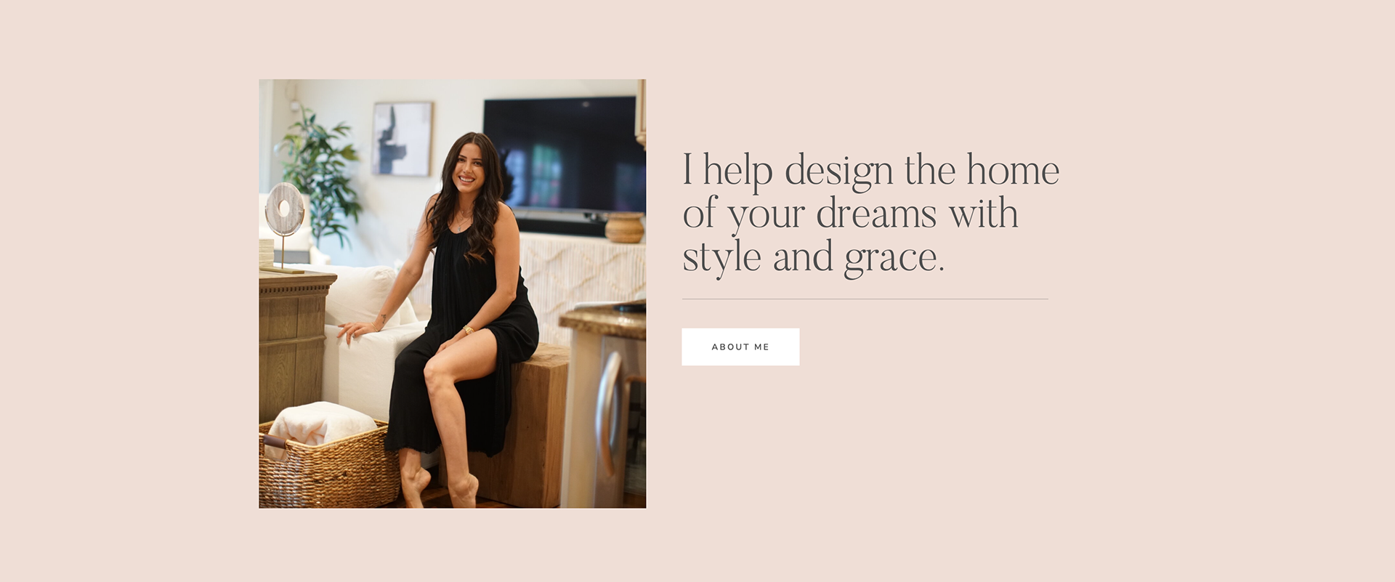Click the word "help" in the headline
The image size is (1395, 582).
coord(737,172)
